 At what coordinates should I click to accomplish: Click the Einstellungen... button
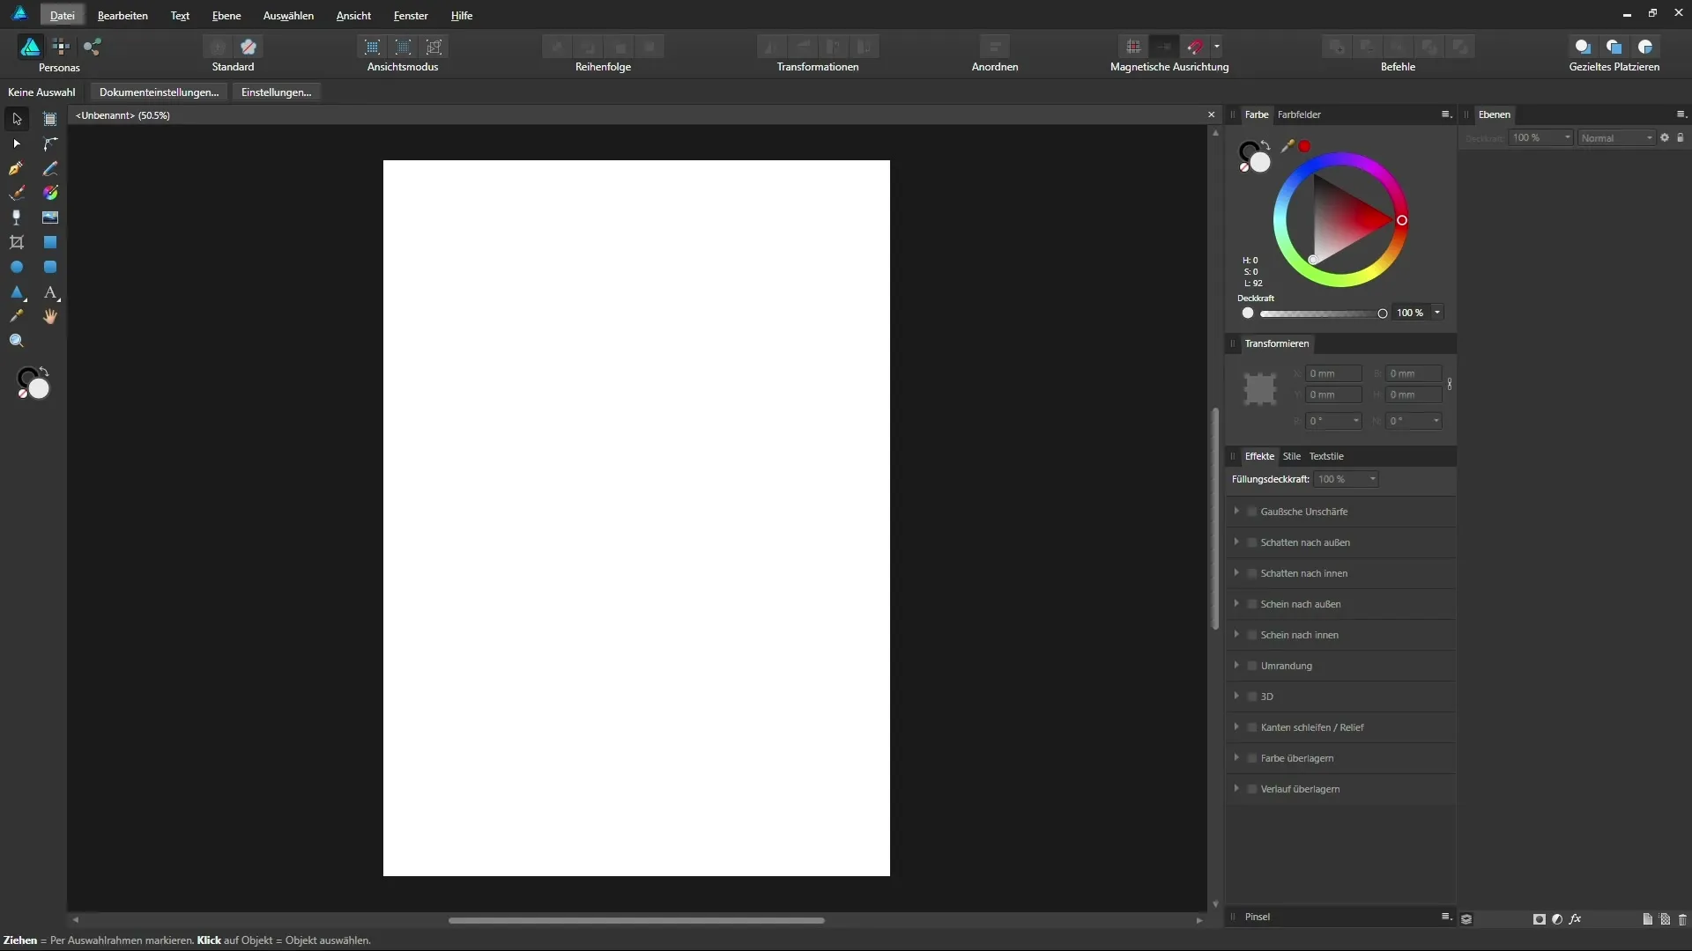276,92
